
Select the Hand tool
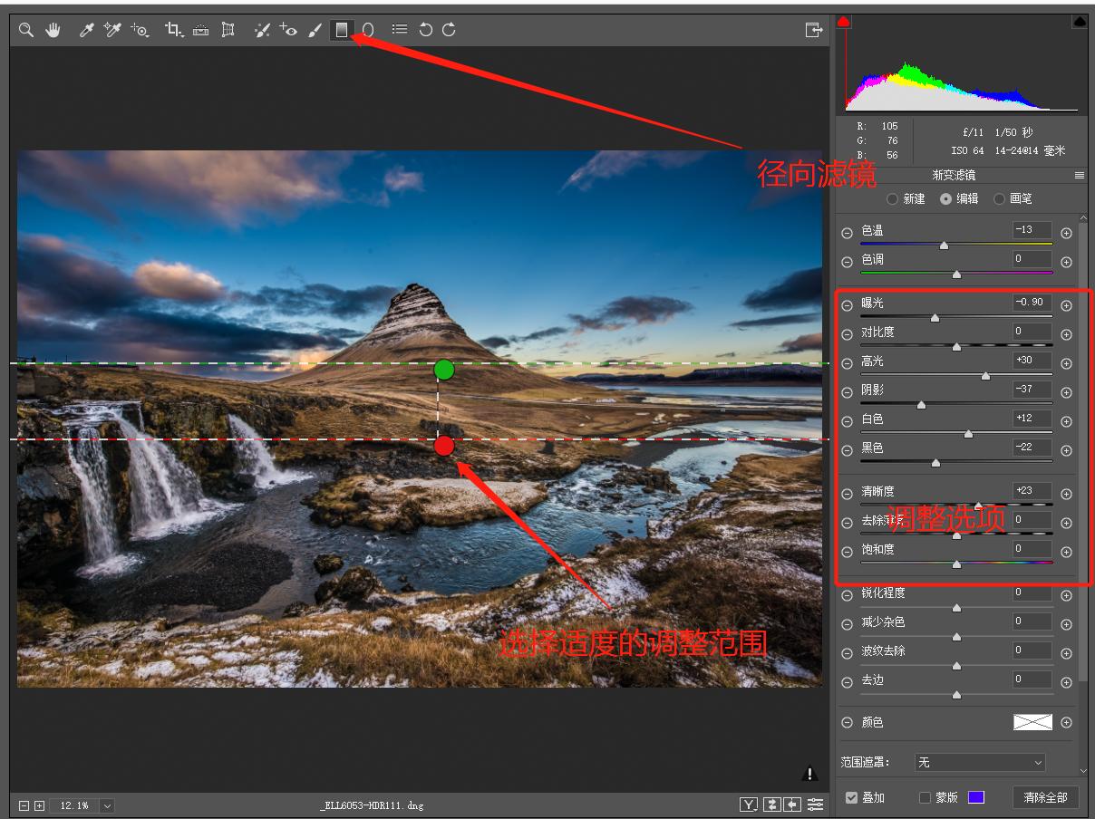[x=53, y=30]
